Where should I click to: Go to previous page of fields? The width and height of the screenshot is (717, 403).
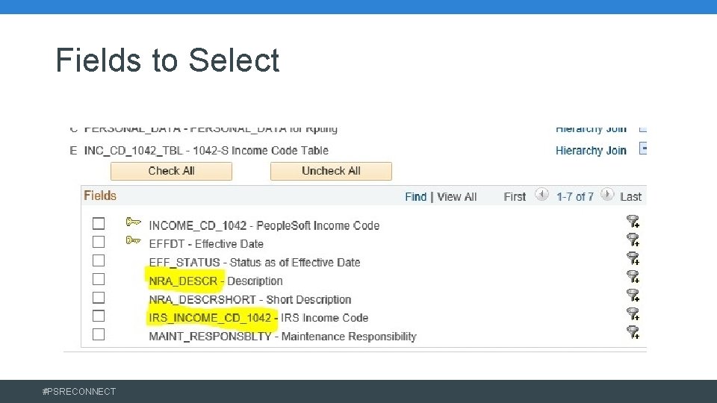point(543,195)
